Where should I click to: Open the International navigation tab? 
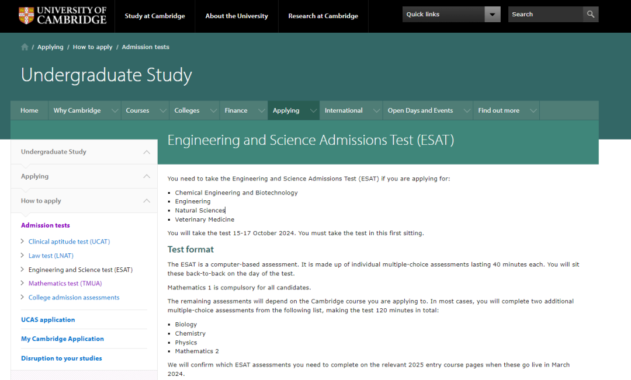tap(344, 110)
